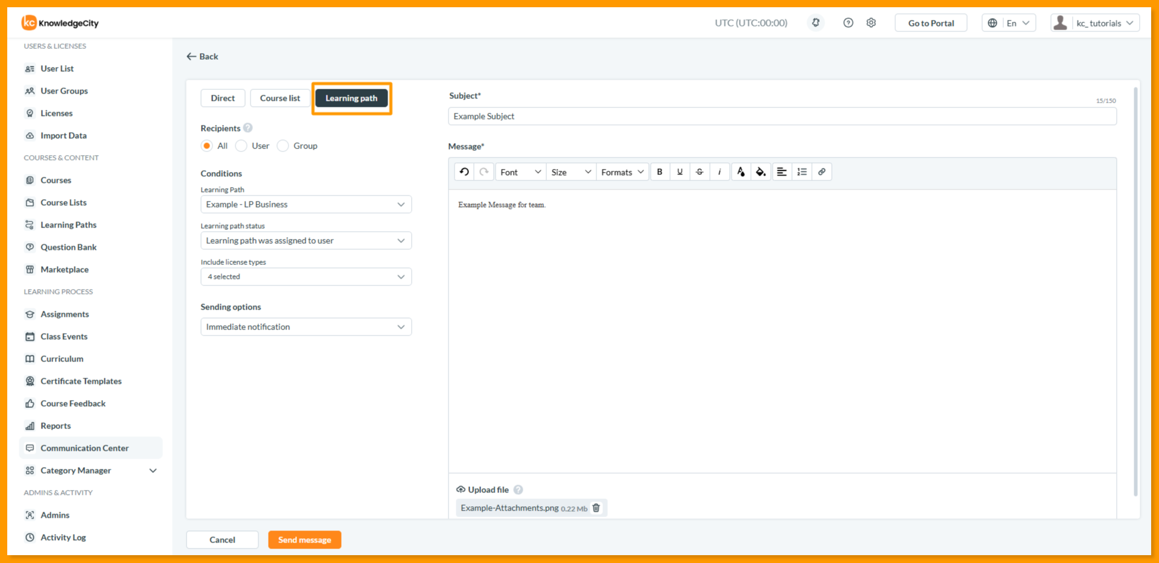This screenshot has height=563, width=1159.
Task: Click the redo icon in message editor
Action: pos(484,172)
